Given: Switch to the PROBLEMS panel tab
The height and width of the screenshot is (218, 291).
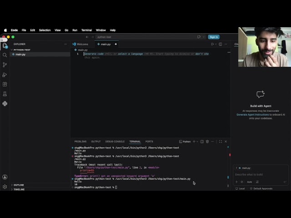Looking at the screenshot, I should [x=80, y=141].
